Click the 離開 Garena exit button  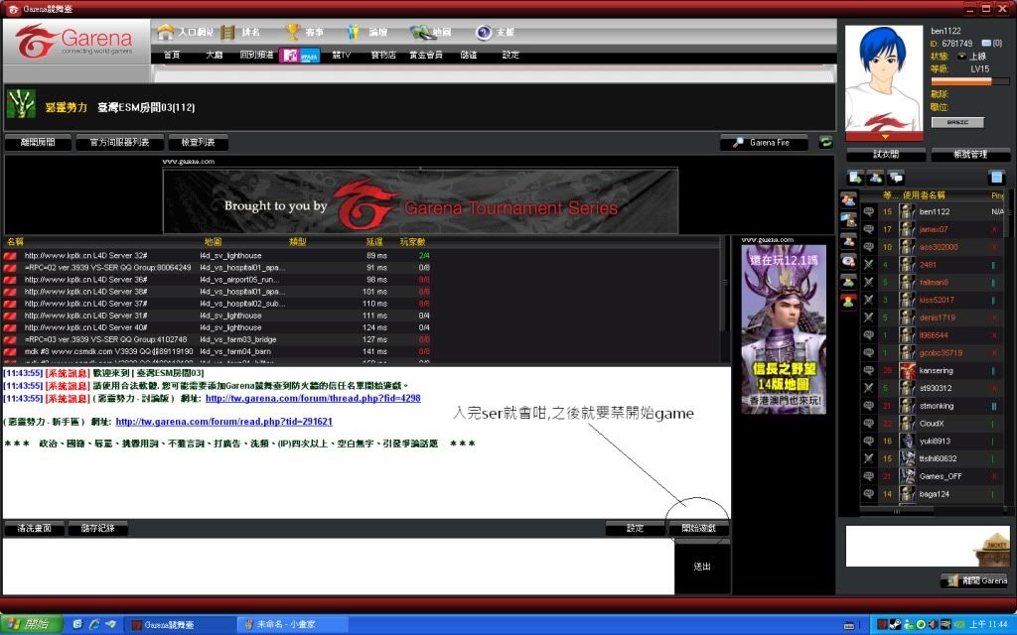tap(975, 580)
